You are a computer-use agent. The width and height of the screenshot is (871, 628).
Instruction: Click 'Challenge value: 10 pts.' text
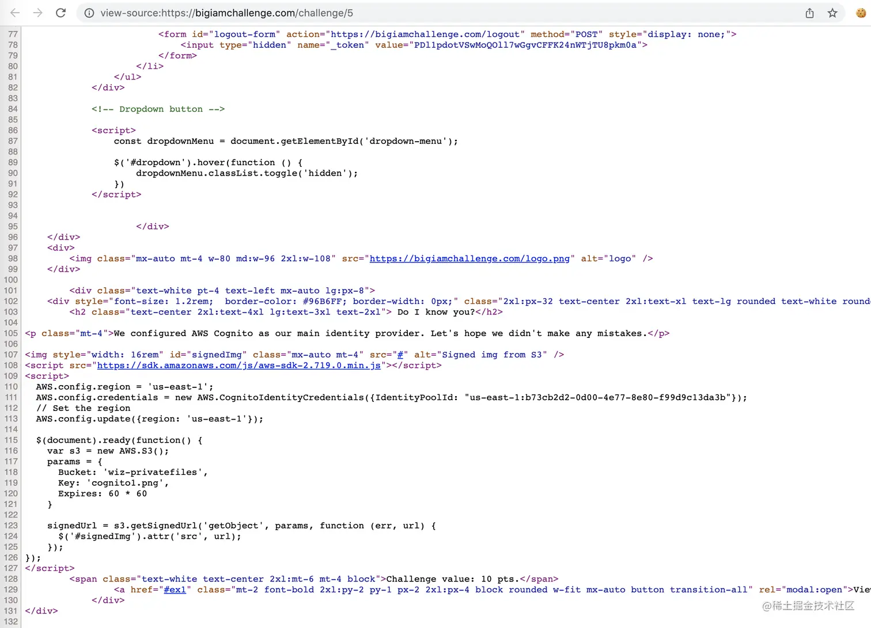coord(453,579)
